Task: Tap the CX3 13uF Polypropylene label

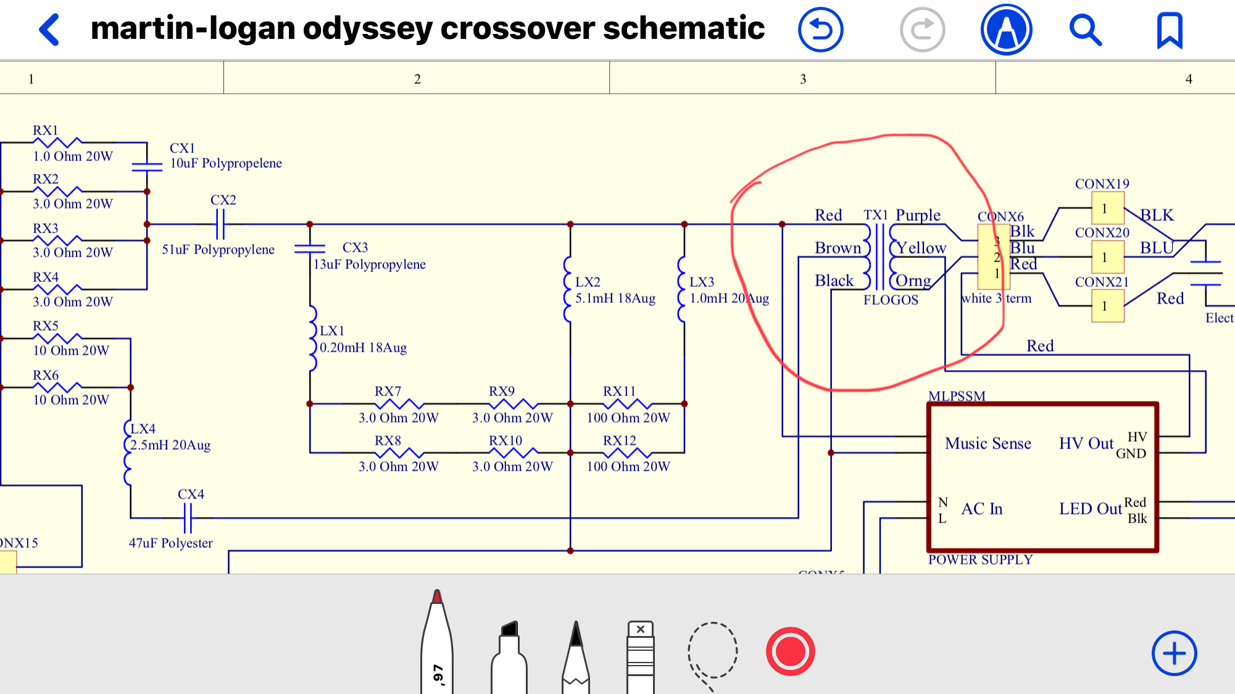Action: 369,256
